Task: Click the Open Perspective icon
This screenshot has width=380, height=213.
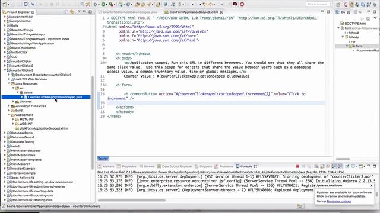Action: click(x=338, y=4)
